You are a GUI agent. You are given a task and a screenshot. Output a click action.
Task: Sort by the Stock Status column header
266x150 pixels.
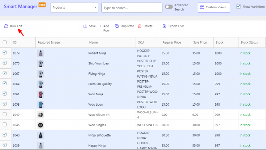point(249,42)
